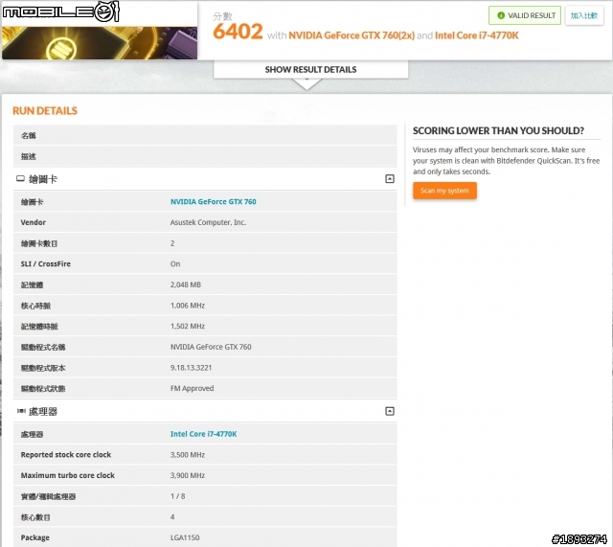The width and height of the screenshot is (613, 547).
Task: Select the memory clock value 1,502 MHz
Action: (188, 326)
